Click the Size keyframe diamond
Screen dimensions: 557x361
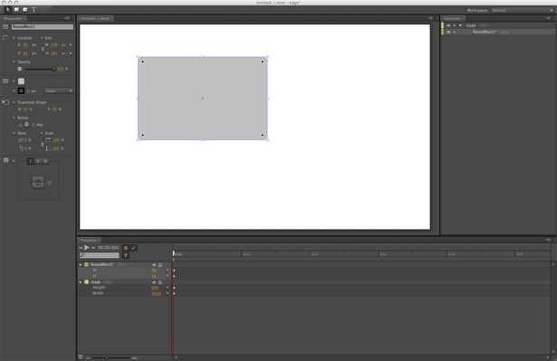point(42,38)
